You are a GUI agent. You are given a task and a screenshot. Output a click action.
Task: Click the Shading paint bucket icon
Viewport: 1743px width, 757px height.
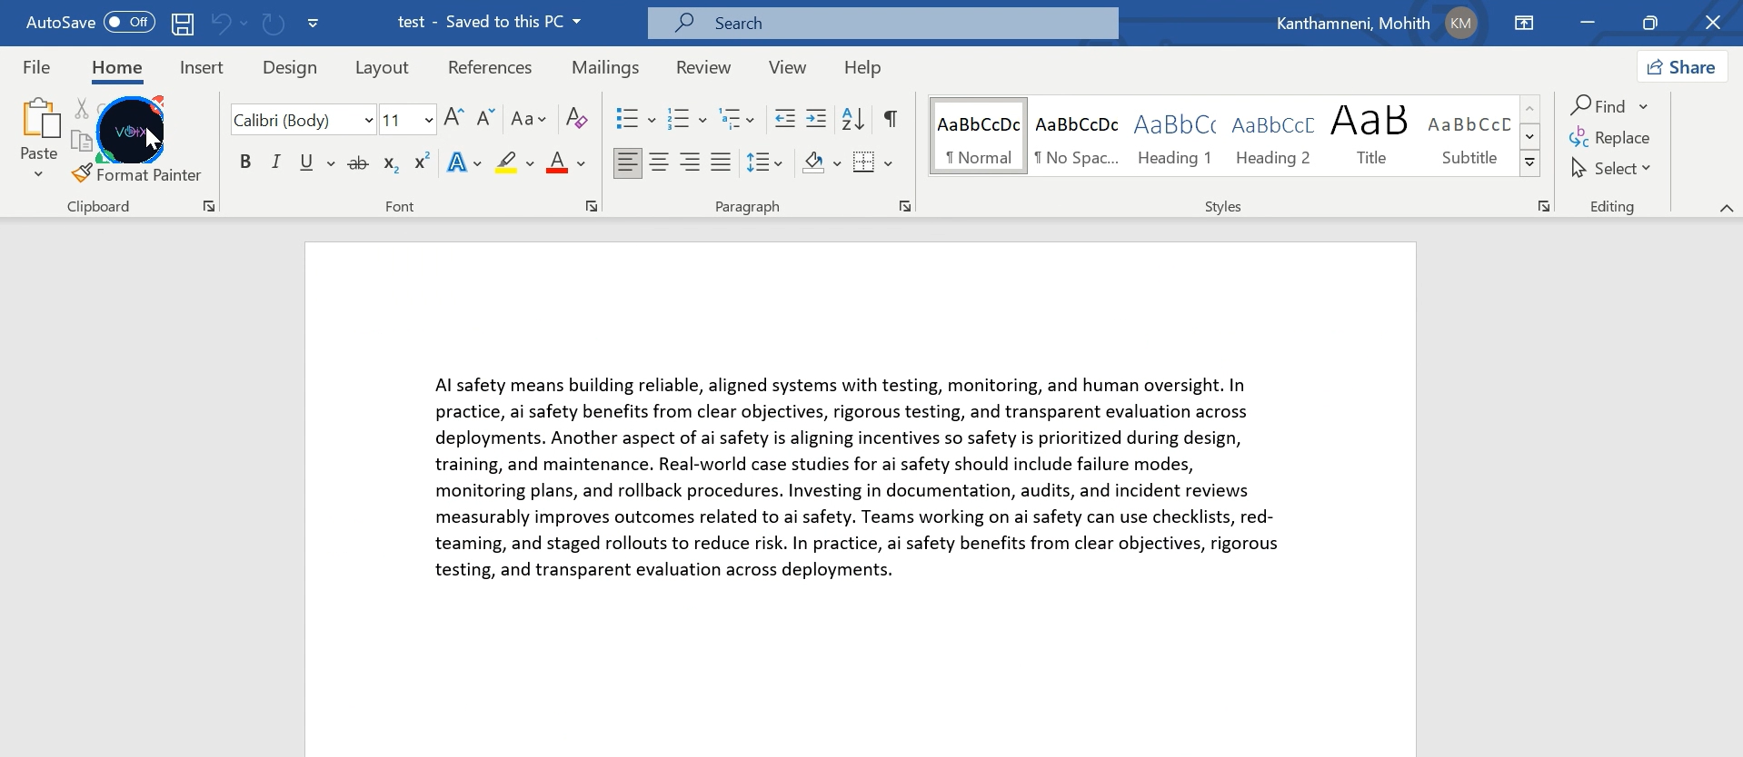813,163
